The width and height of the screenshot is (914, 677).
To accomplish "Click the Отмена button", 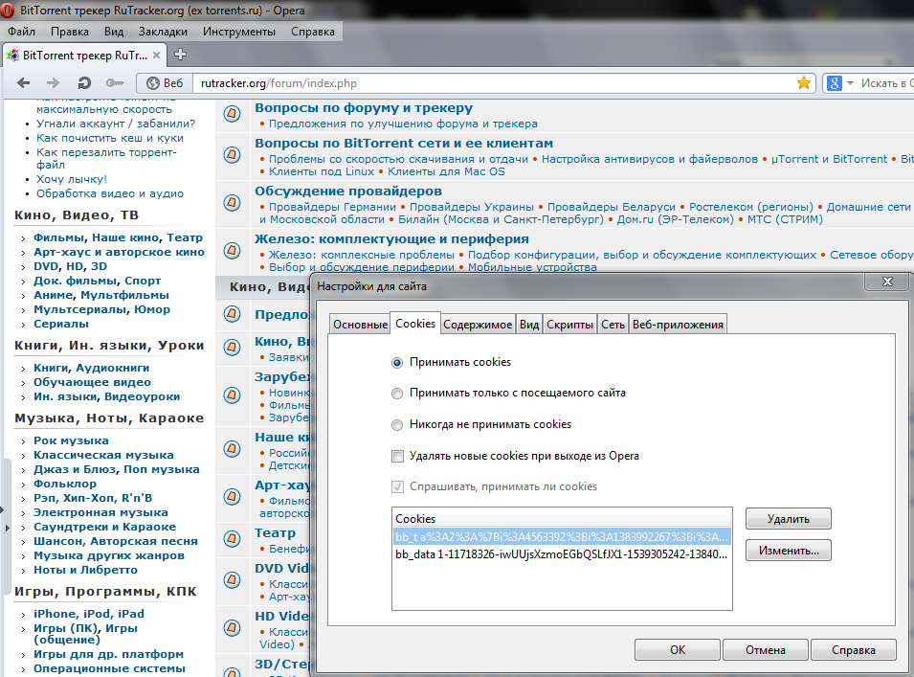I will 765,649.
